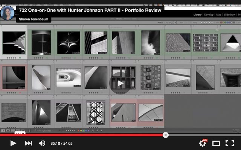Click the channel avatar picture

pos(8,13)
